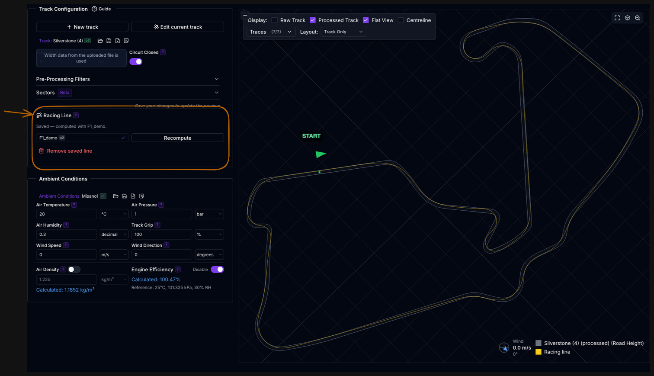This screenshot has height=376, width=654.
Task: Collapse display options panel with minus icon
Action: click(245, 15)
